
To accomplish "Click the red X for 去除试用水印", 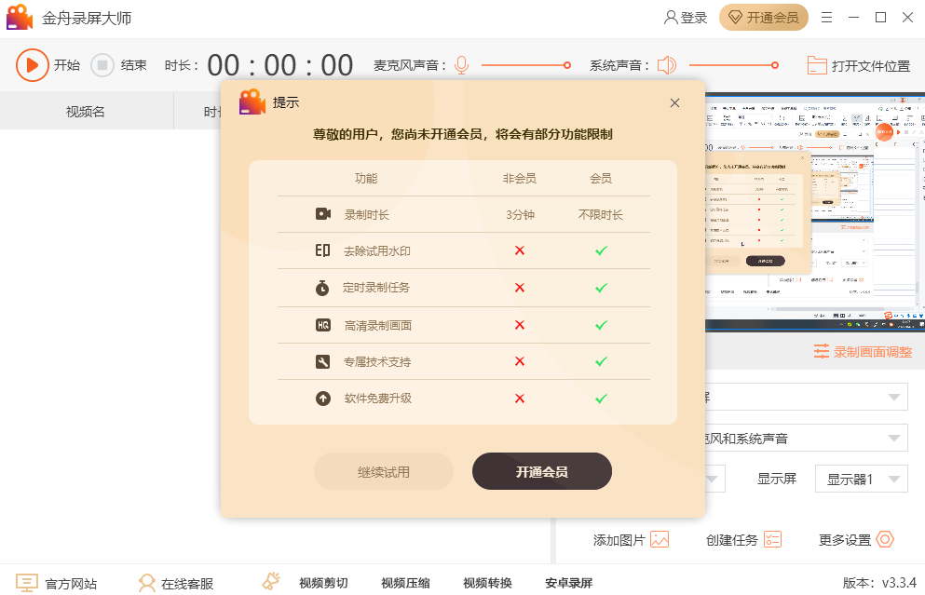I will (x=520, y=250).
